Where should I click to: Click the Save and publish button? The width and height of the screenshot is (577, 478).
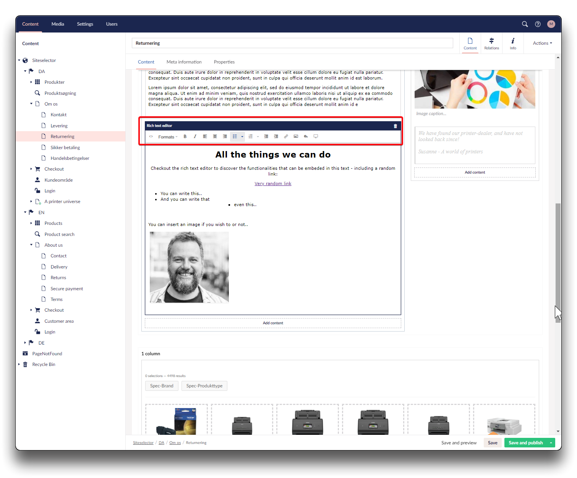[525, 443]
